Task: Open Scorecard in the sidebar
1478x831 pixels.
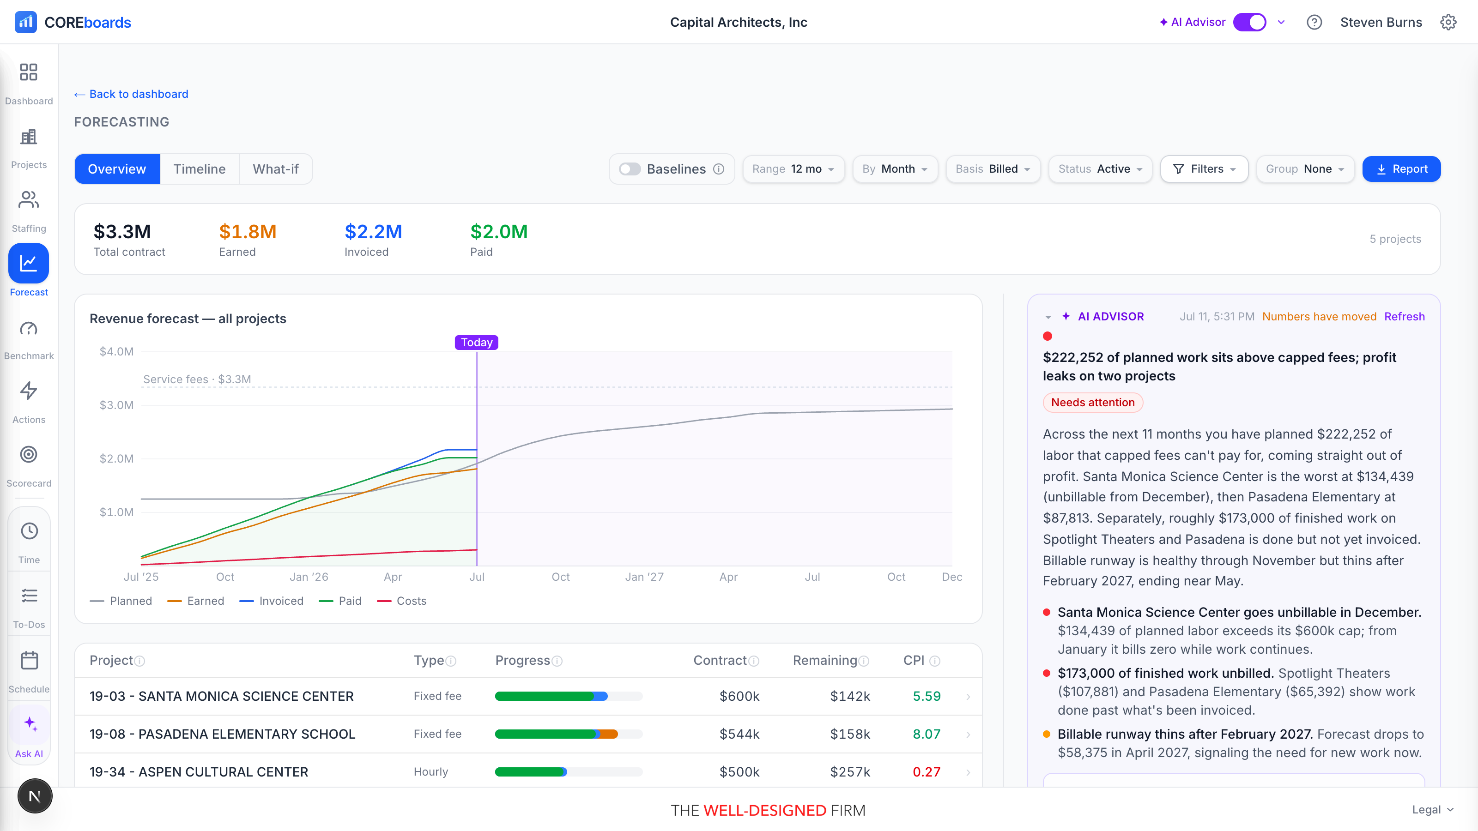Action: [x=29, y=467]
